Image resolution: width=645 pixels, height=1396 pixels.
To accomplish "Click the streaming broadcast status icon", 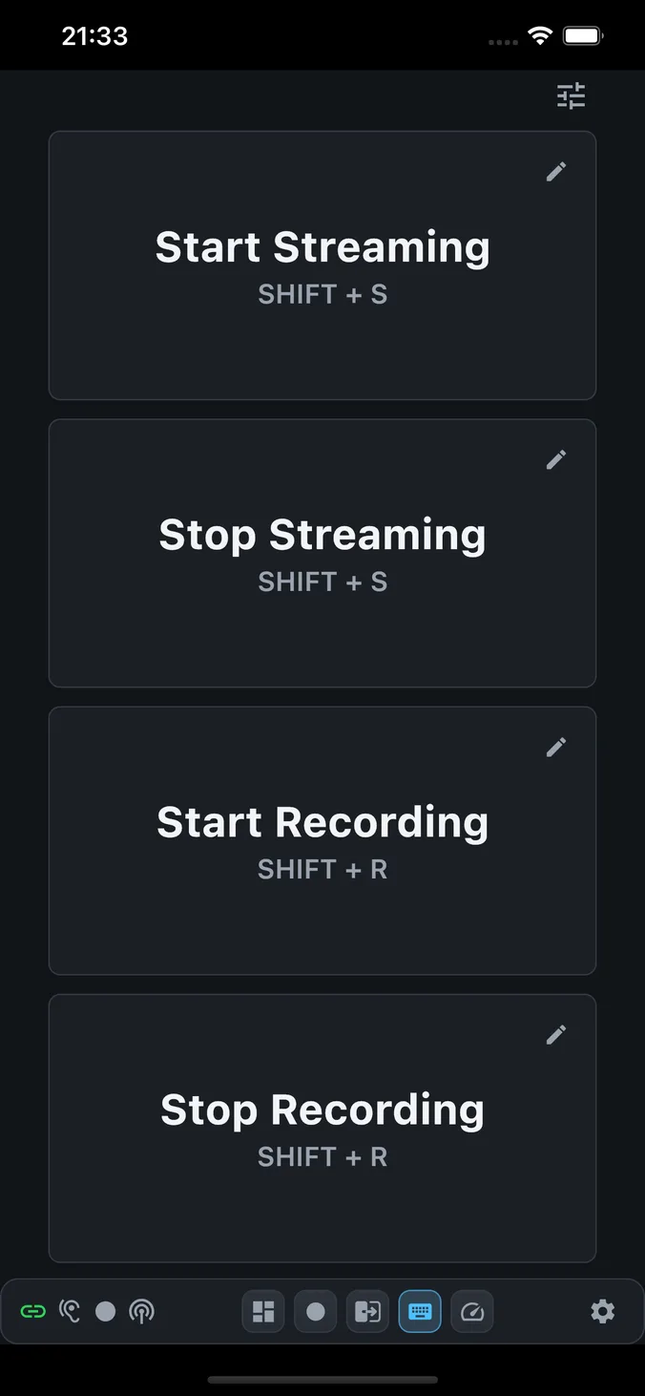I will [x=141, y=1312].
